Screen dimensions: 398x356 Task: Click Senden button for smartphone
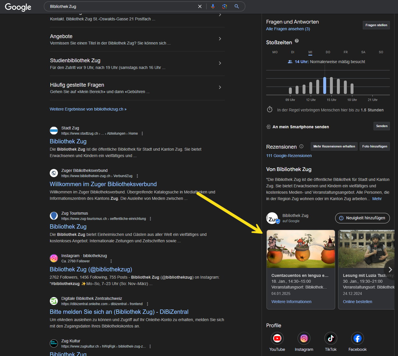point(382,126)
